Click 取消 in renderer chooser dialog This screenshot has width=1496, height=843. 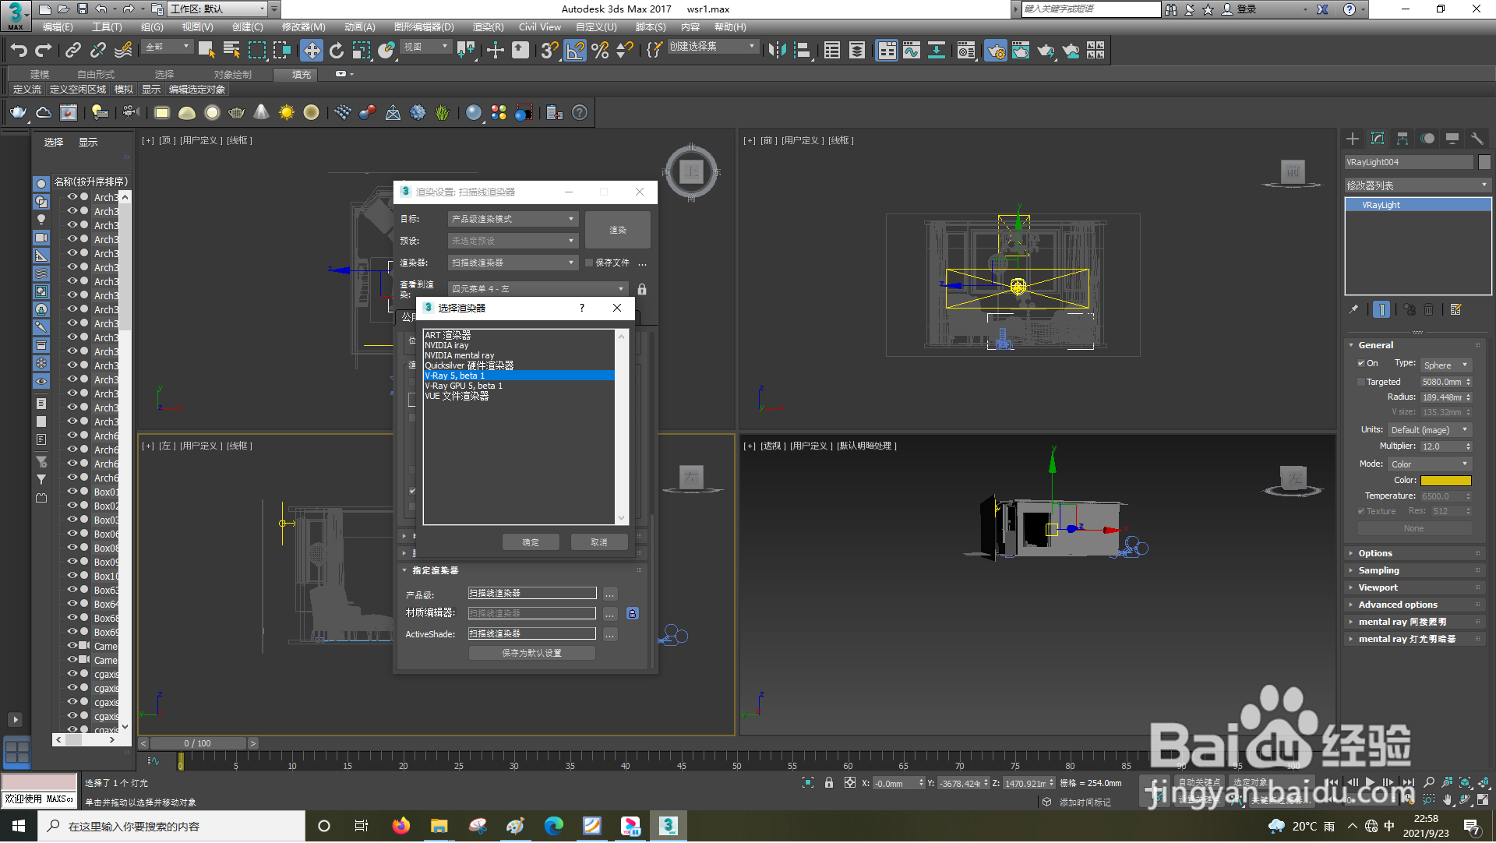599,543
